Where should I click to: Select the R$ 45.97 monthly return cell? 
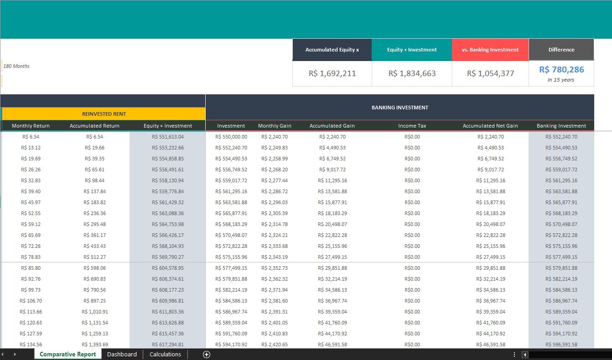[31, 202]
